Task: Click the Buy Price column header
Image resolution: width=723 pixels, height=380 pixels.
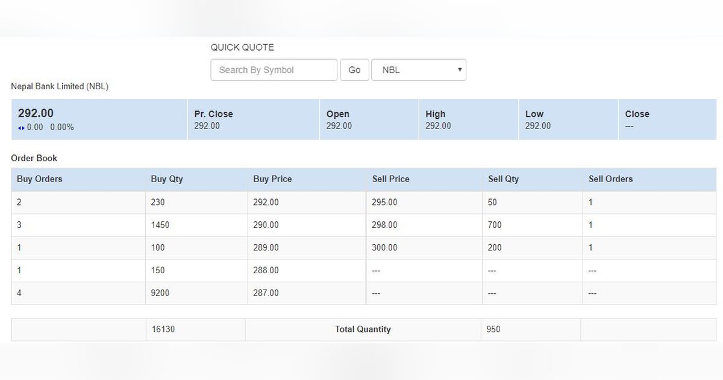Action: [x=272, y=179]
